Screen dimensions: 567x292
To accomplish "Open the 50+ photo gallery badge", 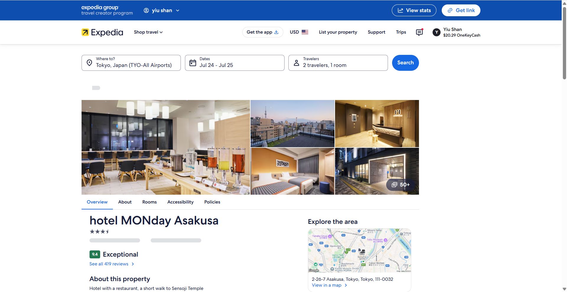I will pos(401,185).
